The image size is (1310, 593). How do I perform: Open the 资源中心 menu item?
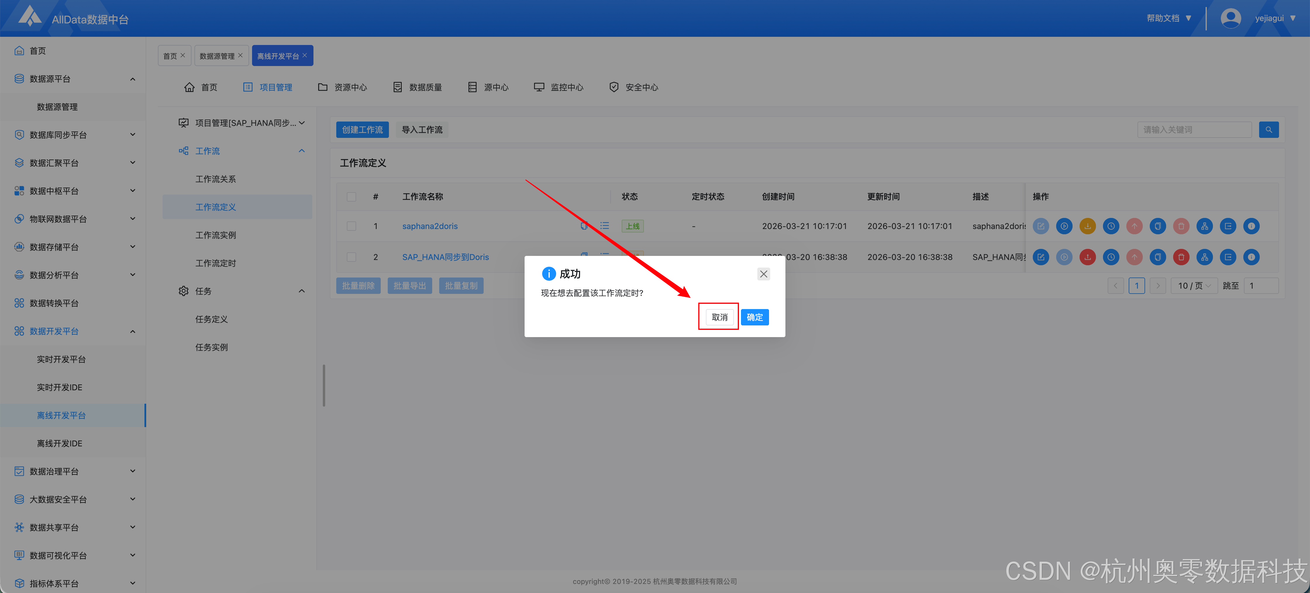(342, 87)
